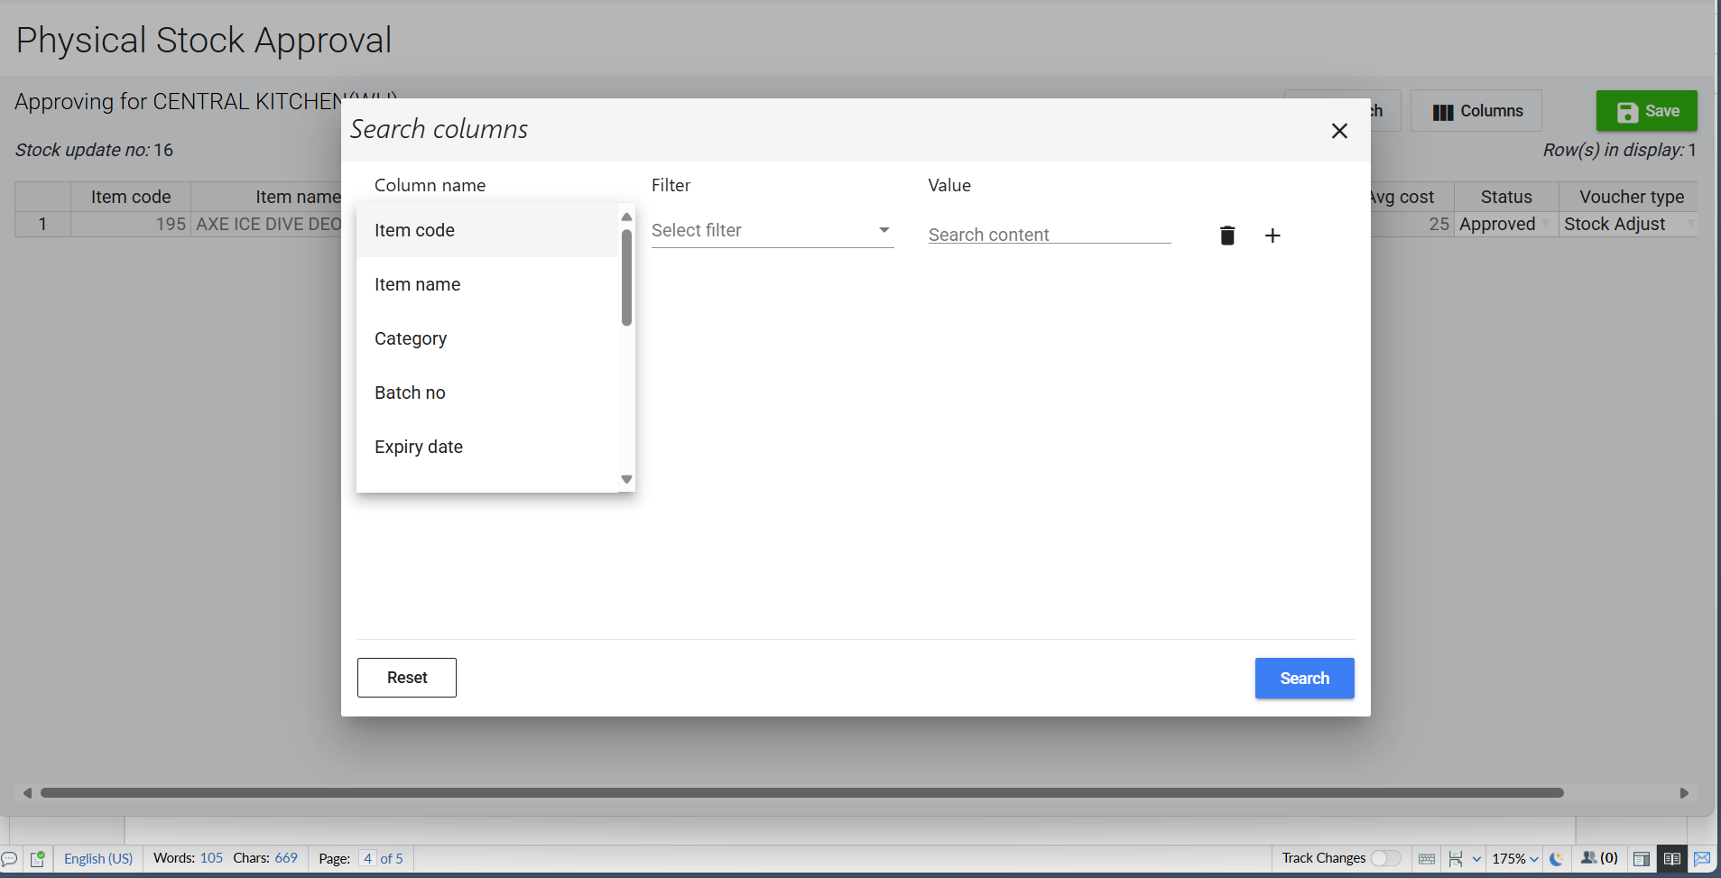Viewport: 1721px width, 878px height.
Task: Click the table's horizontal scrollbar thumb
Action: (802, 793)
